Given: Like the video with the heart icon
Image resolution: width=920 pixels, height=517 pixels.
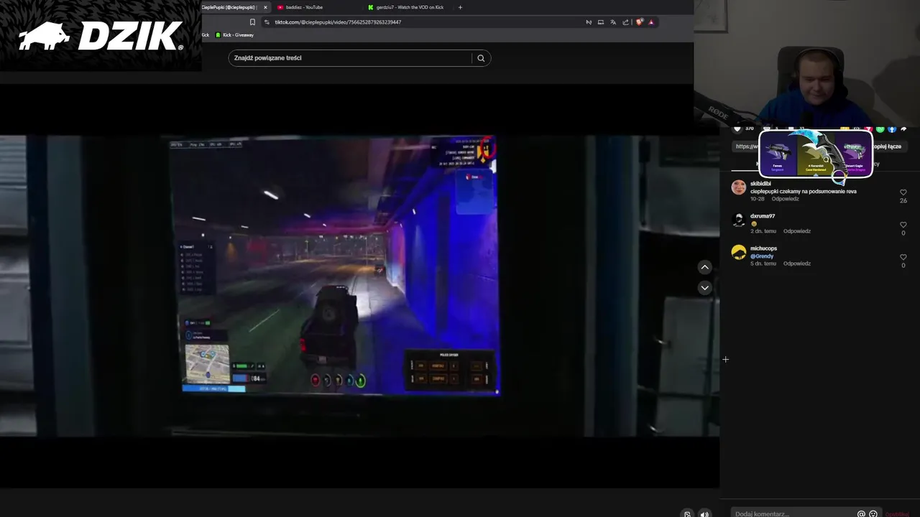Looking at the screenshot, I should [x=737, y=129].
